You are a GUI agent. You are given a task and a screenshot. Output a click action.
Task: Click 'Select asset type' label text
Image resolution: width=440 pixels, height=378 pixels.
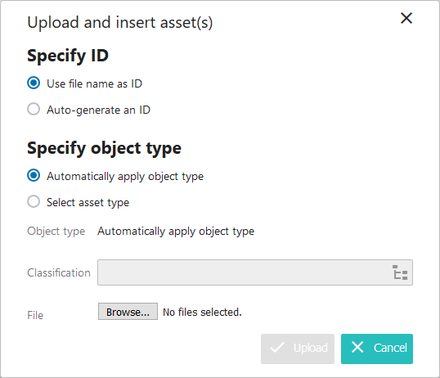88,202
